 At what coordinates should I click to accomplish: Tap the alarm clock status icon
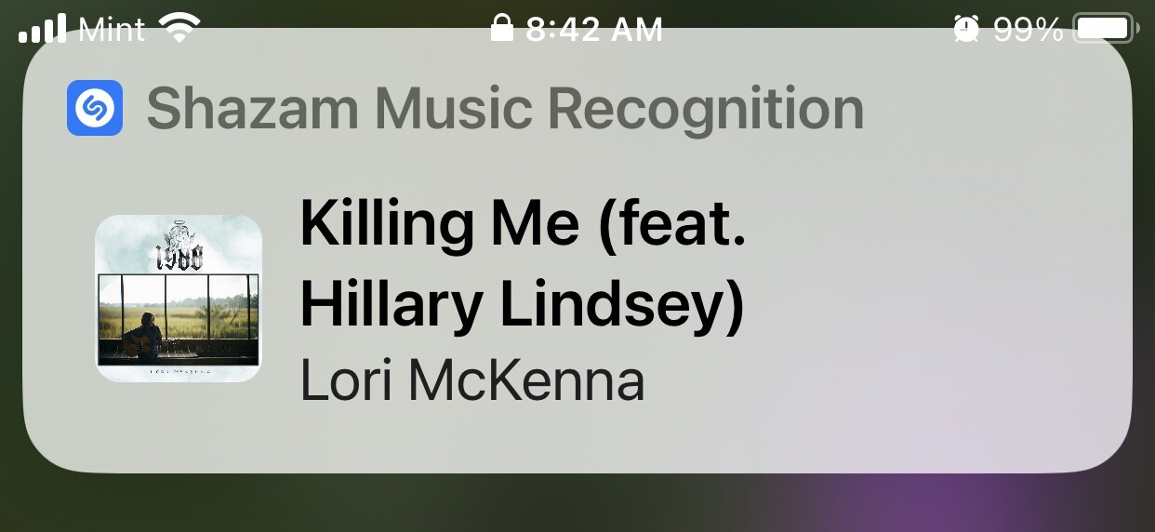tap(967, 29)
